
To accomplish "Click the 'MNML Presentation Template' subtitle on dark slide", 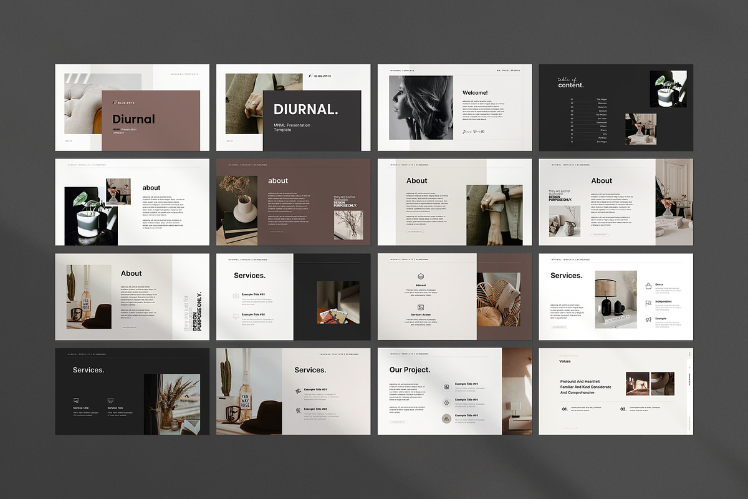I will click(x=292, y=127).
